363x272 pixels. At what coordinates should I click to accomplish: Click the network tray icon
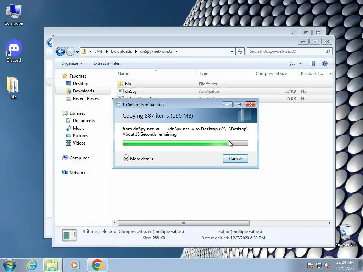[x=319, y=265]
